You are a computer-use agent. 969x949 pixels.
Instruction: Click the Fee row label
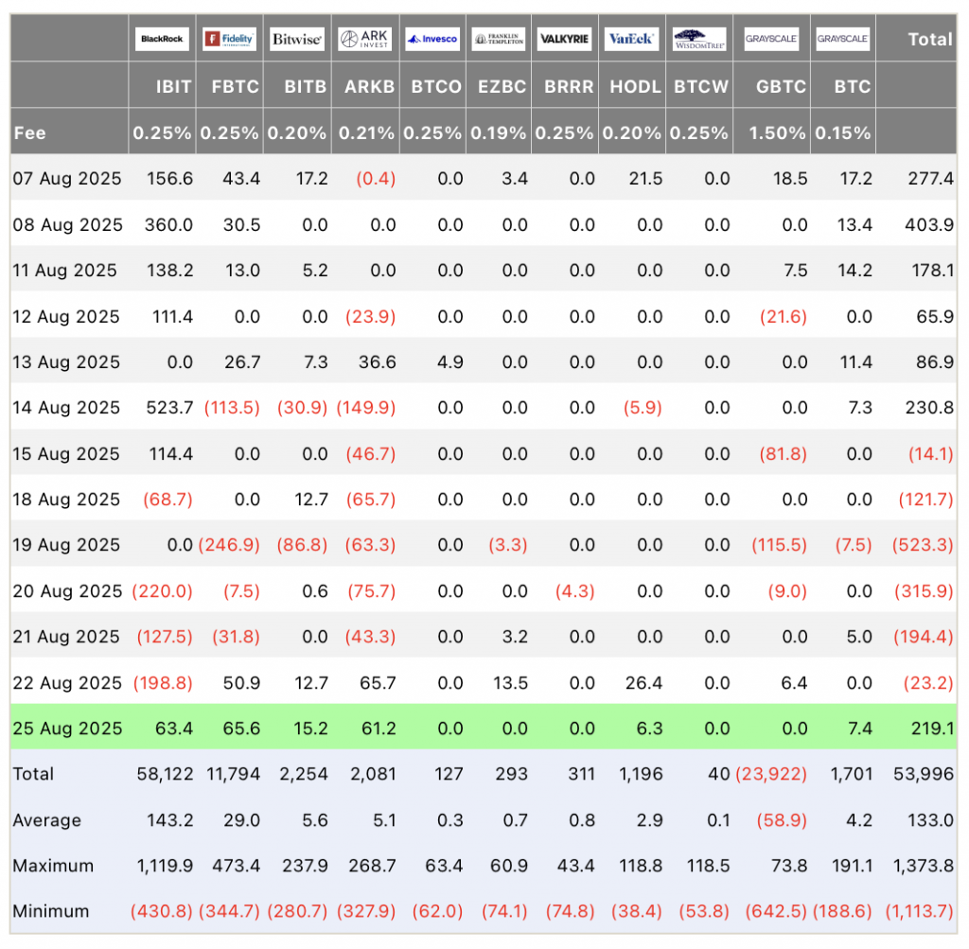coord(29,132)
